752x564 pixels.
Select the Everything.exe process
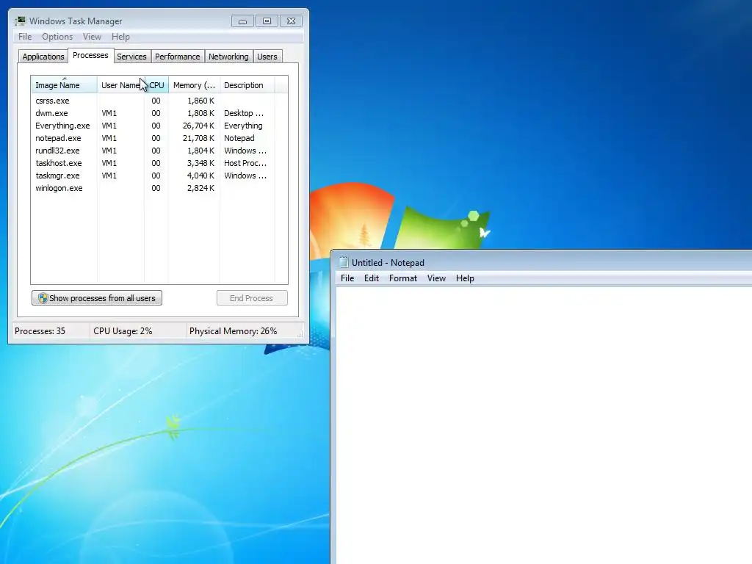(x=153, y=126)
